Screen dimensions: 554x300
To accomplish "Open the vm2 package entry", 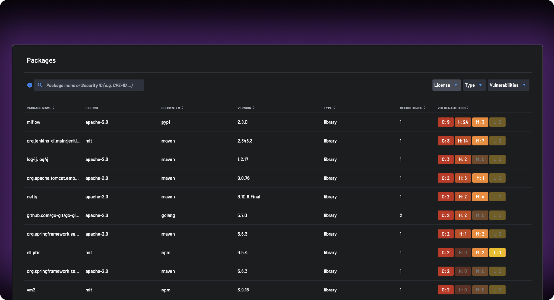I will [31, 290].
